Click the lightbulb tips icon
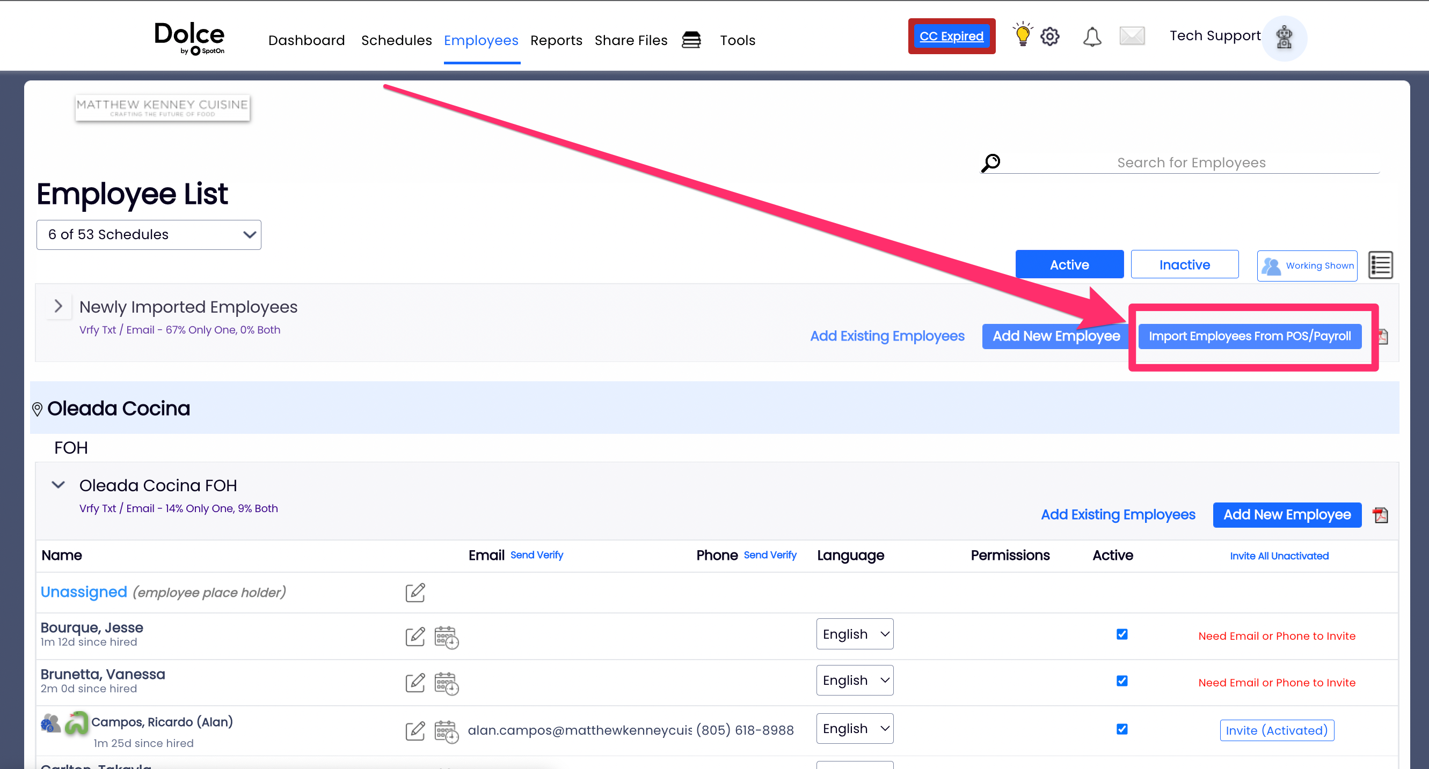 tap(1023, 35)
